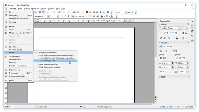Click sidebar Navigator compass tab icon
This screenshot has height=112, width=199.
pyautogui.click(x=192, y=41)
